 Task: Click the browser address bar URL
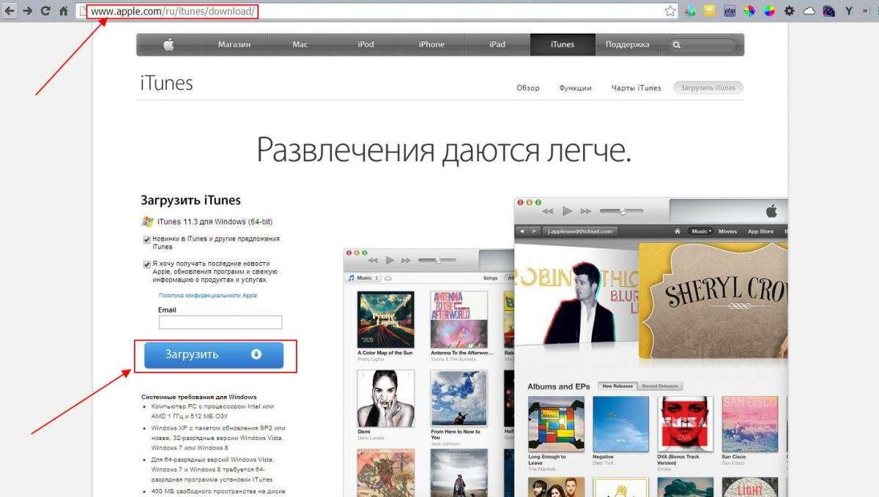173,11
